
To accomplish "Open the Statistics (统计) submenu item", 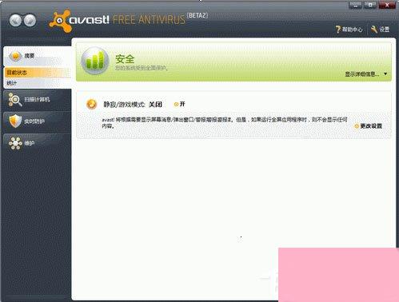I will 38,83.
